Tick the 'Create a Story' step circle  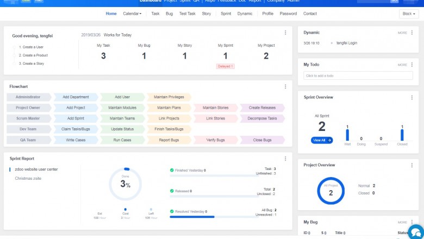(x=15, y=64)
